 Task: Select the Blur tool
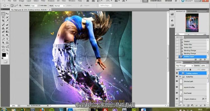pos(3,35)
